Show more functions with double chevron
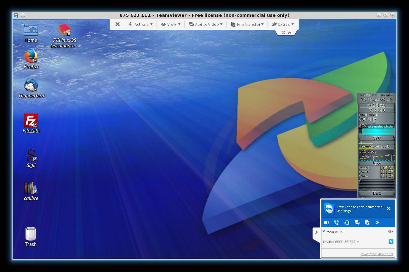Screen dimensions: 409x272 (378, 223)
